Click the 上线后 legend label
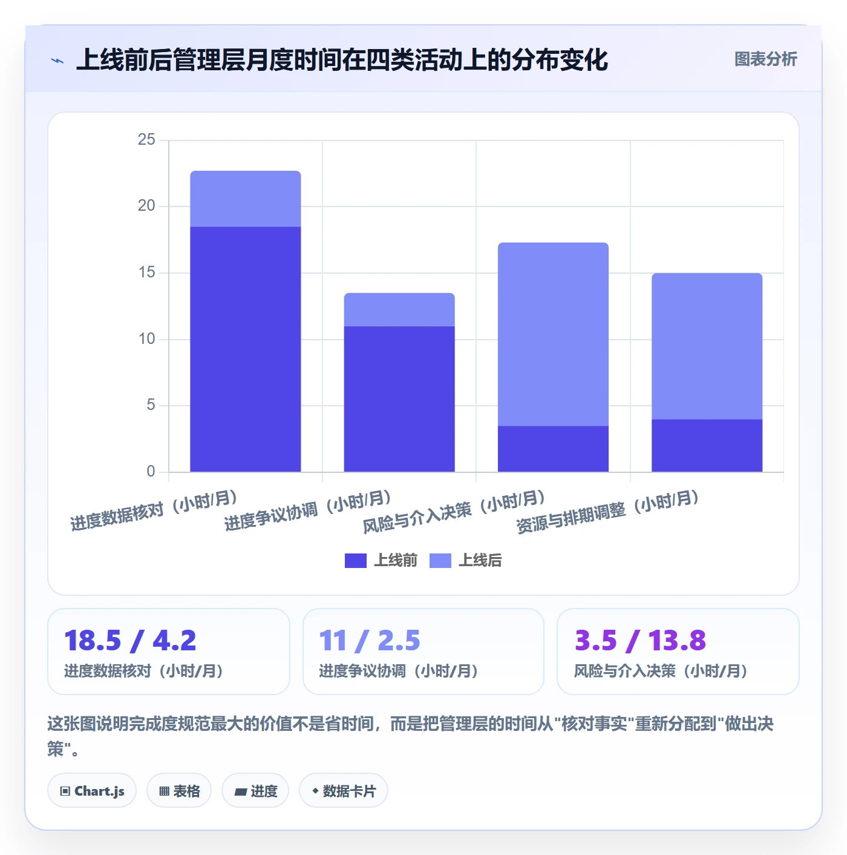The image size is (847, 855). (480, 561)
